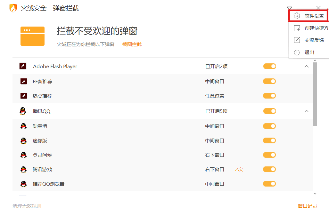Collapse the 腾讯QQ rule list

coord(306,111)
